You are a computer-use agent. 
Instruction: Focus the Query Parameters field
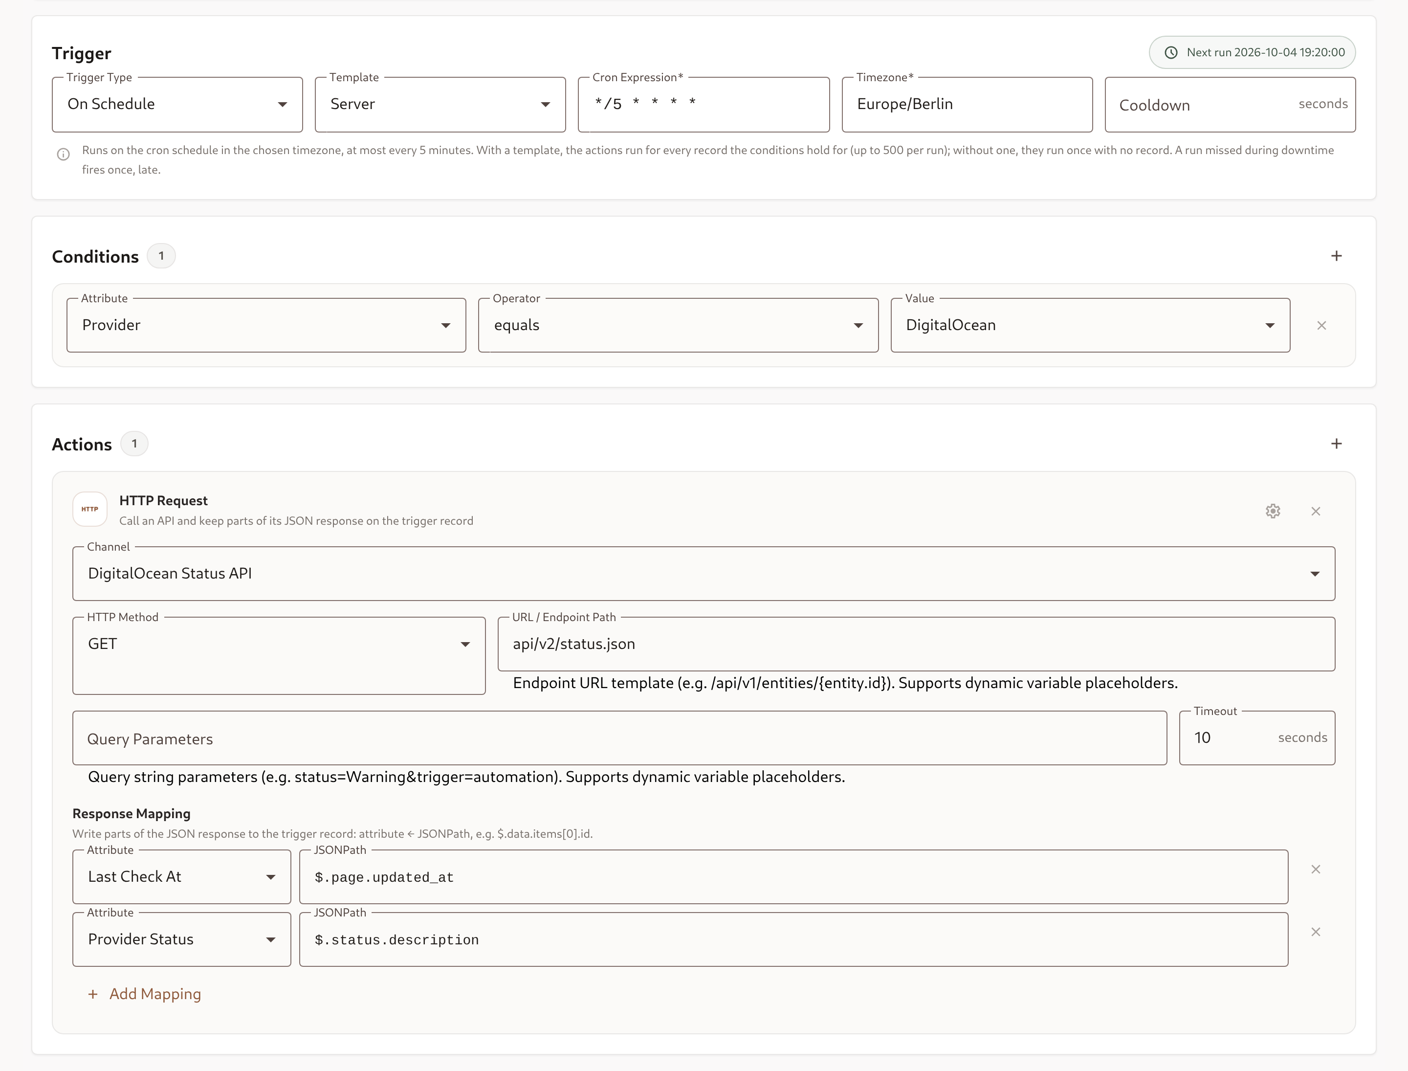619,738
